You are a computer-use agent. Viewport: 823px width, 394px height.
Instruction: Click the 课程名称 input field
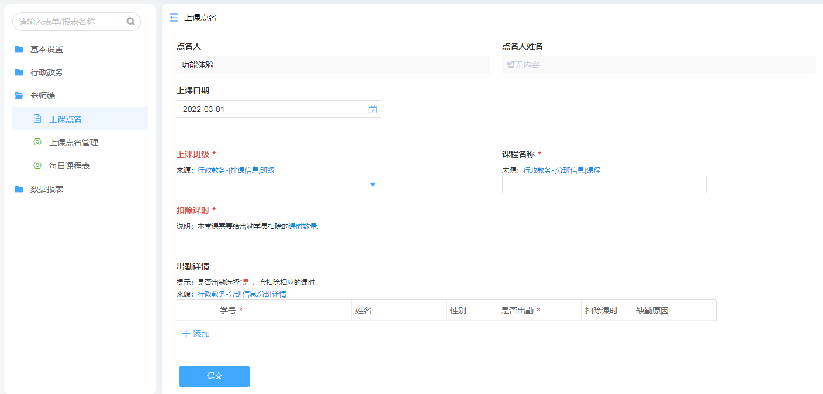pos(604,184)
